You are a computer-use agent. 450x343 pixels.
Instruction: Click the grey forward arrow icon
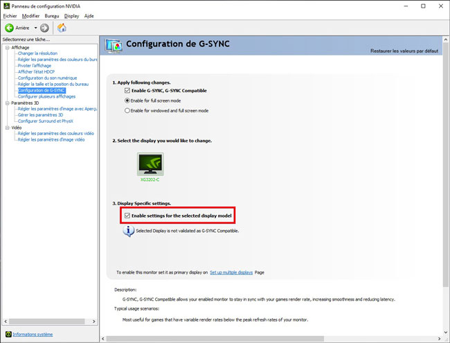pos(44,28)
